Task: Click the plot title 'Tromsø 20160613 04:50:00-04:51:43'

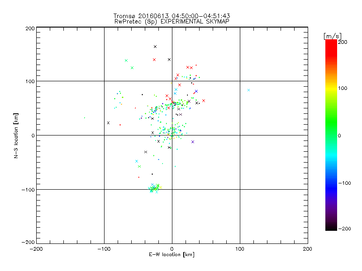Action: (x=171, y=16)
